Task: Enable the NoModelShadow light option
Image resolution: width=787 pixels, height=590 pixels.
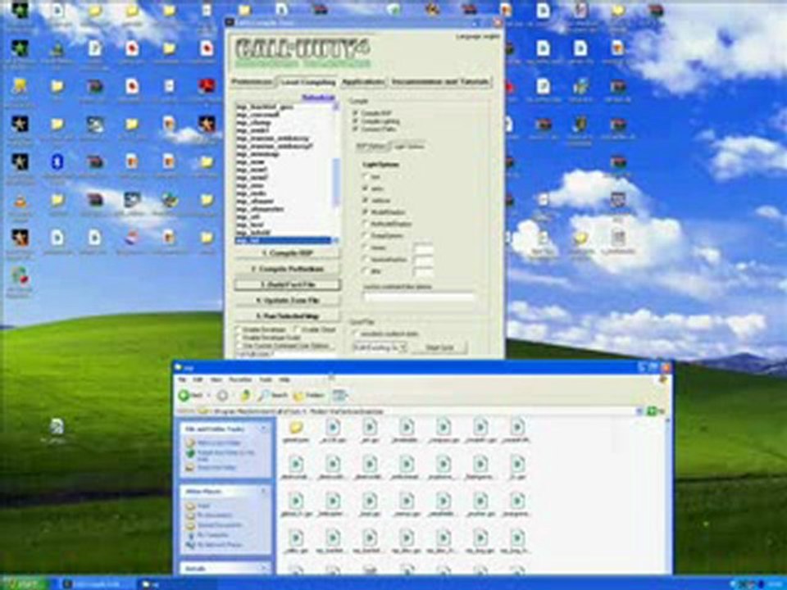Action: (365, 224)
